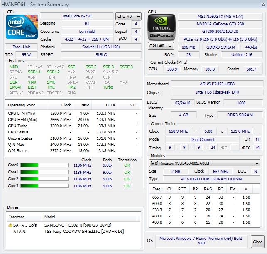Viewport: 267px width, 254px height.
Task: Click the PCIe v2.0 x16 bus field
Action: point(220,39)
